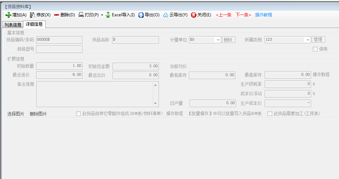Image resolution: width=339 pixels, height=179 pixels.
Task: Go to next record via 下一条 link
Action: pos(243,15)
